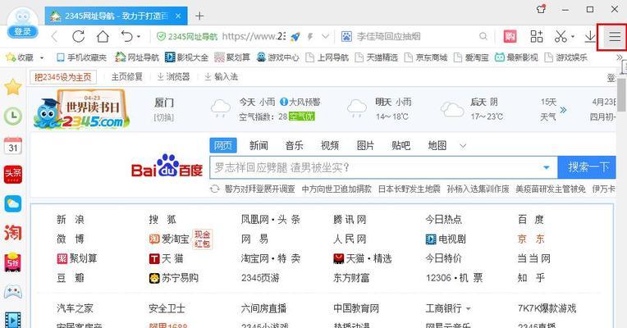Go to the home page icon
627x328 pixels.
coord(103,36)
